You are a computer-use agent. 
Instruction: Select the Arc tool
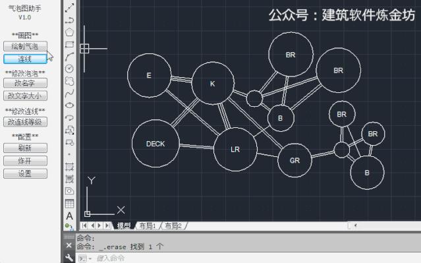pyautogui.click(x=69, y=57)
